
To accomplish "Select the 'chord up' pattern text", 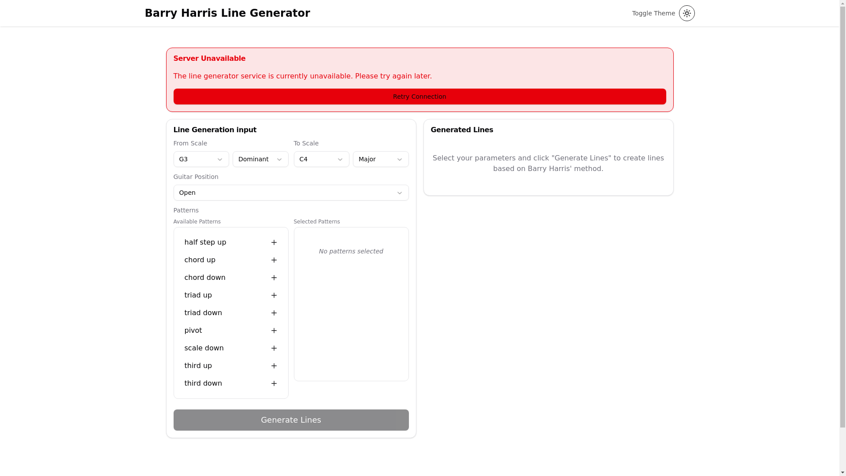I will pyautogui.click(x=200, y=260).
